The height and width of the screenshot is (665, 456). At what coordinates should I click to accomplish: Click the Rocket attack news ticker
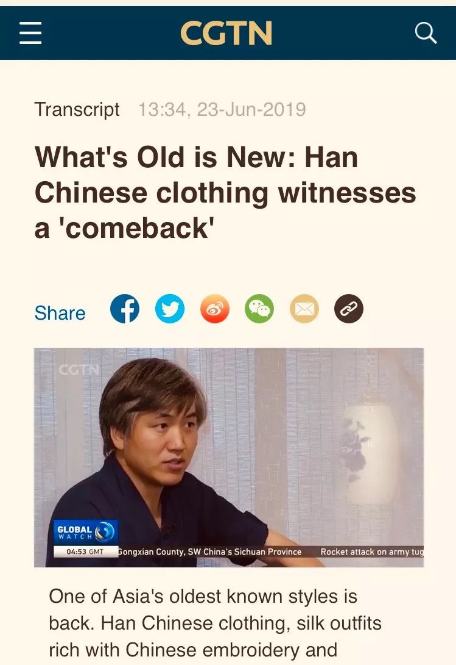click(x=372, y=552)
